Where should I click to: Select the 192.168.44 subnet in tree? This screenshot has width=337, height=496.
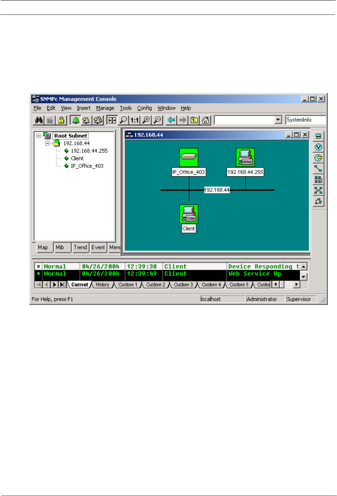(77, 143)
